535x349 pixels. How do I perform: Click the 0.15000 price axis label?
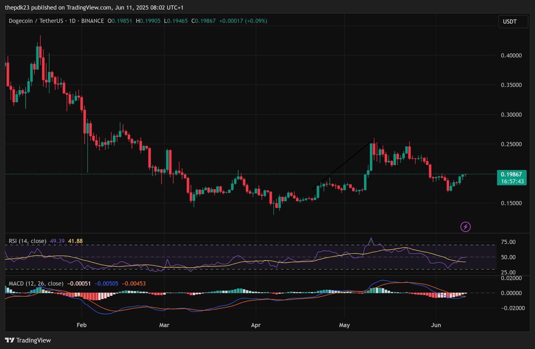pyautogui.click(x=511, y=203)
